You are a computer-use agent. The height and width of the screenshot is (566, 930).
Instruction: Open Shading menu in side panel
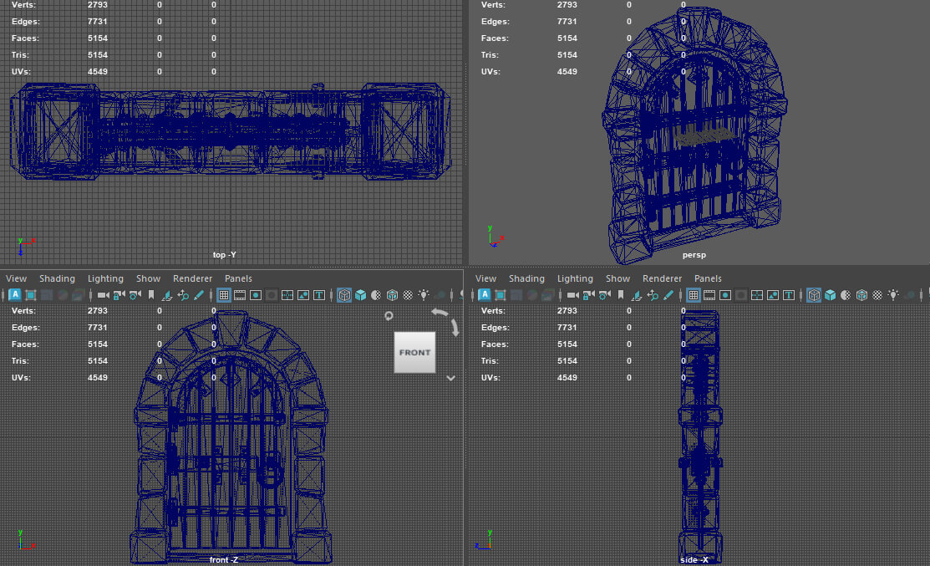pyautogui.click(x=526, y=278)
